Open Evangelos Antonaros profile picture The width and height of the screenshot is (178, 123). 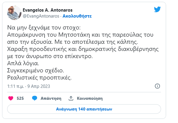(x=14, y=13)
